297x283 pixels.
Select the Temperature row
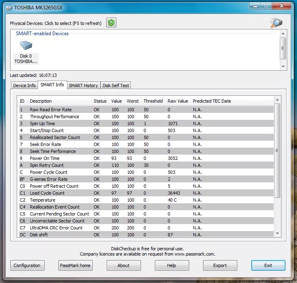(146, 200)
